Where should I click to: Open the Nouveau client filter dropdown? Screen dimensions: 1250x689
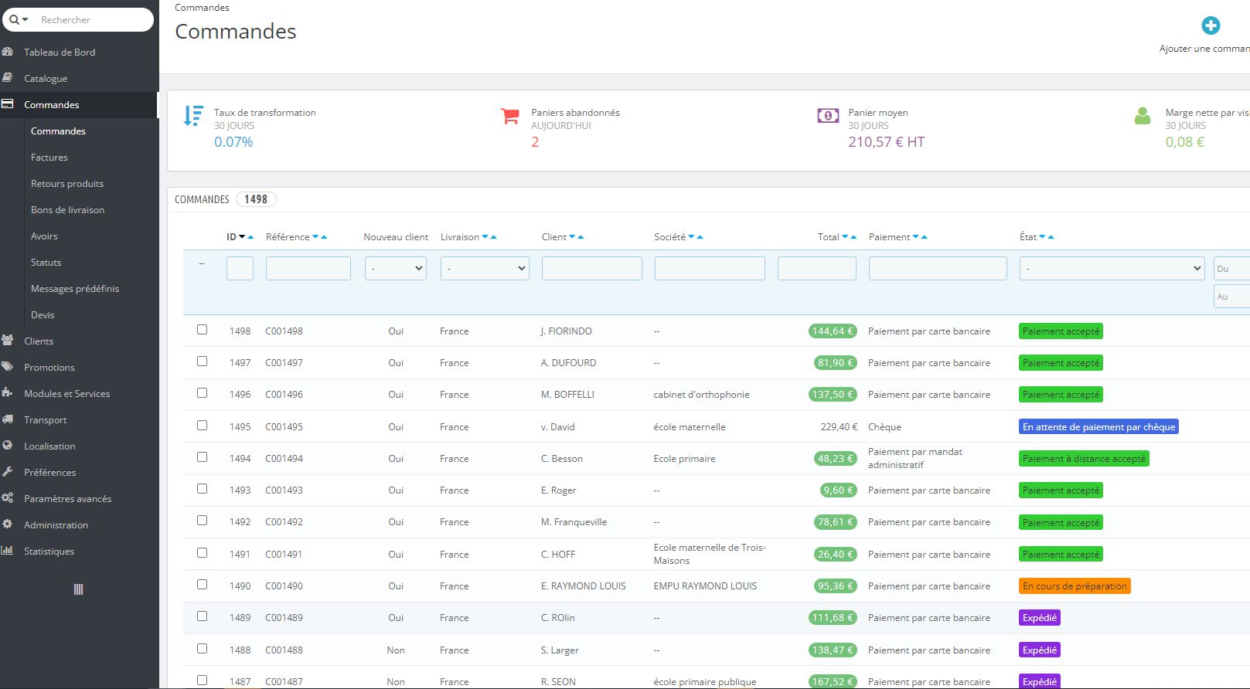coord(395,269)
